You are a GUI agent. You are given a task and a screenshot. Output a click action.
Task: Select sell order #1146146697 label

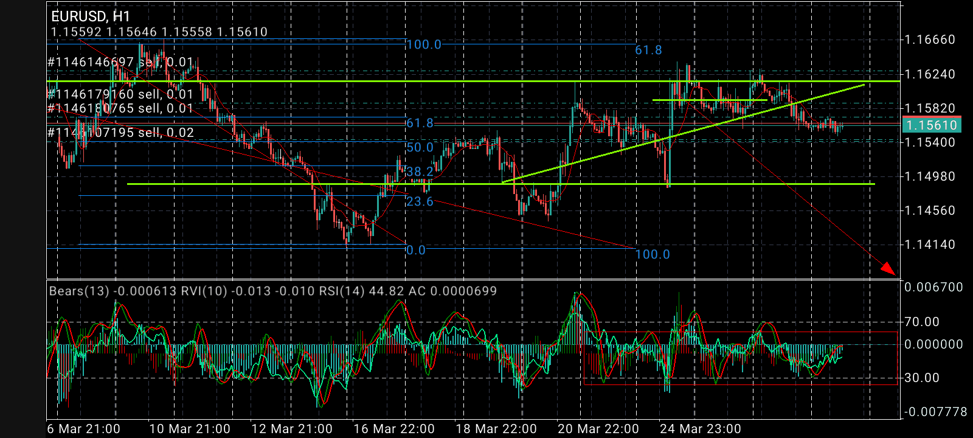[x=120, y=62]
